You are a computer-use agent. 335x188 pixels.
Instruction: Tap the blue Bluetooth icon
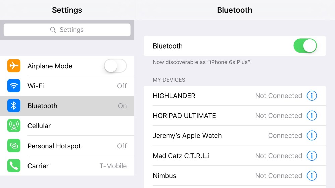coord(14,106)
